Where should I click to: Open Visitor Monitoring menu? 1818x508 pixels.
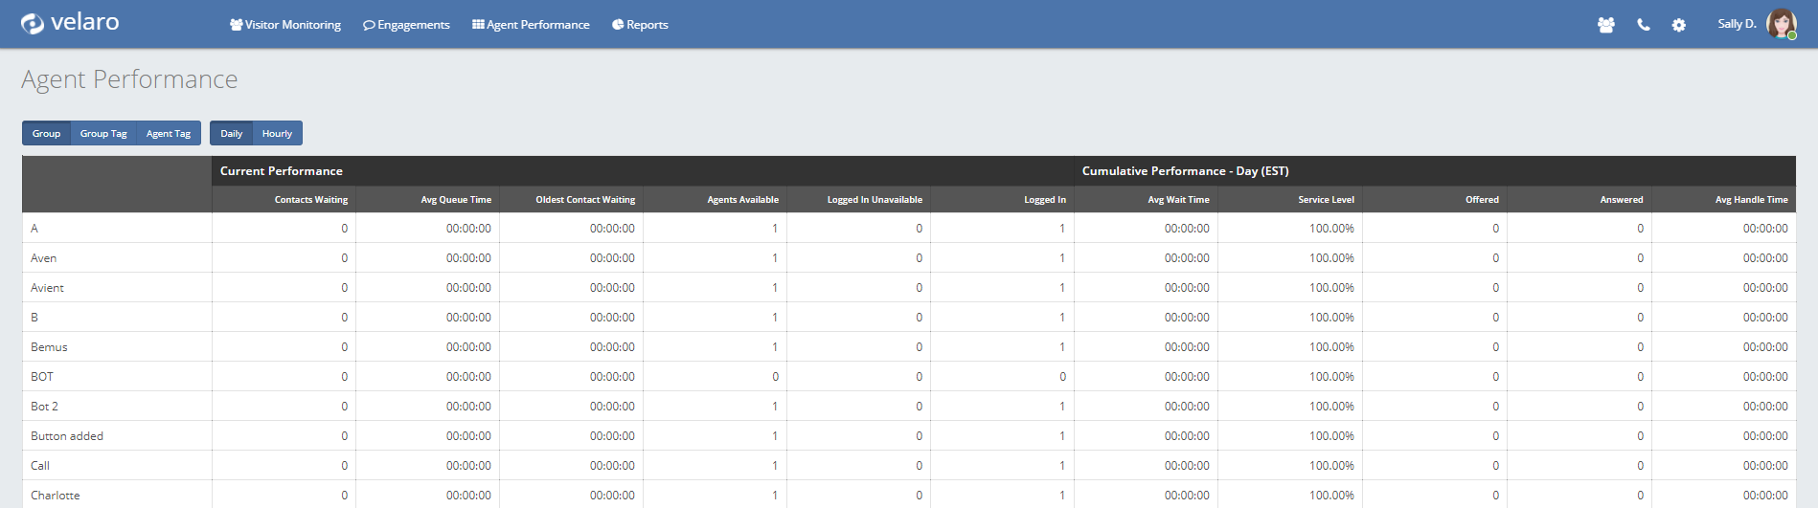(285, 25)
